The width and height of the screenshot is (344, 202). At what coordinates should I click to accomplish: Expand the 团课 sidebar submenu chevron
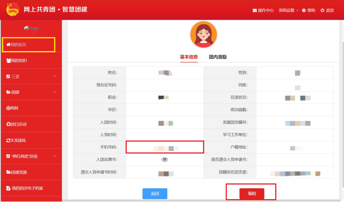54,92
